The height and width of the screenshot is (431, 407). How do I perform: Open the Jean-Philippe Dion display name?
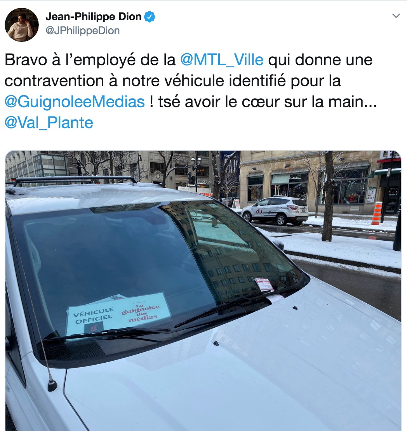[94, 16]
